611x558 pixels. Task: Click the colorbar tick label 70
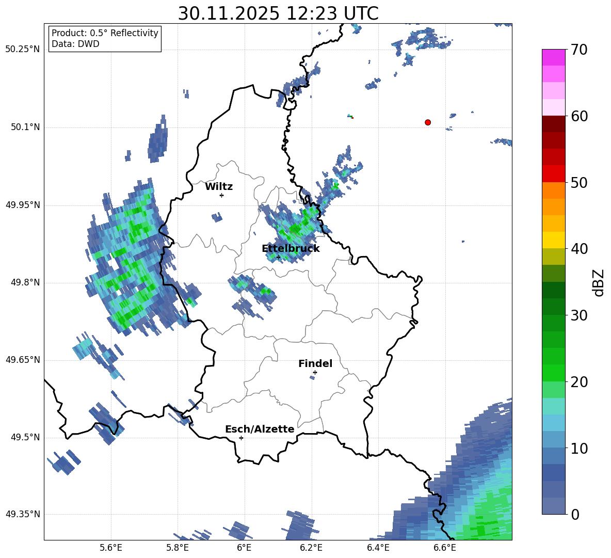coord(579,50)
